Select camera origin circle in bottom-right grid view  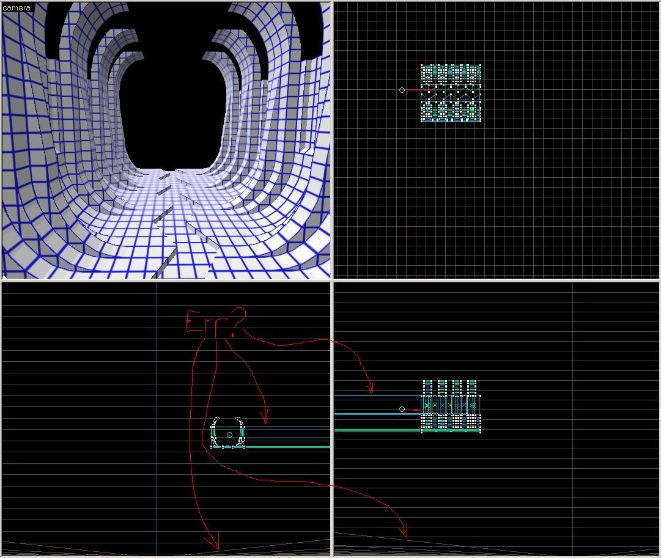coord(402,409)
